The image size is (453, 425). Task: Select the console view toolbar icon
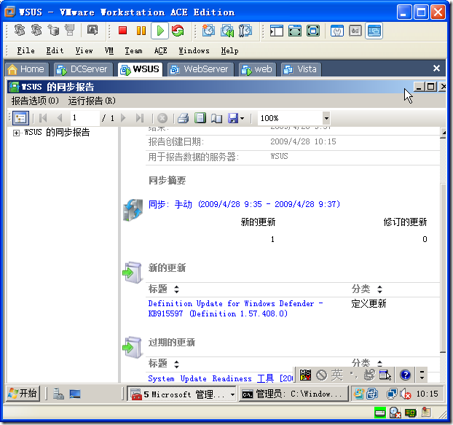tap(374, 31)
